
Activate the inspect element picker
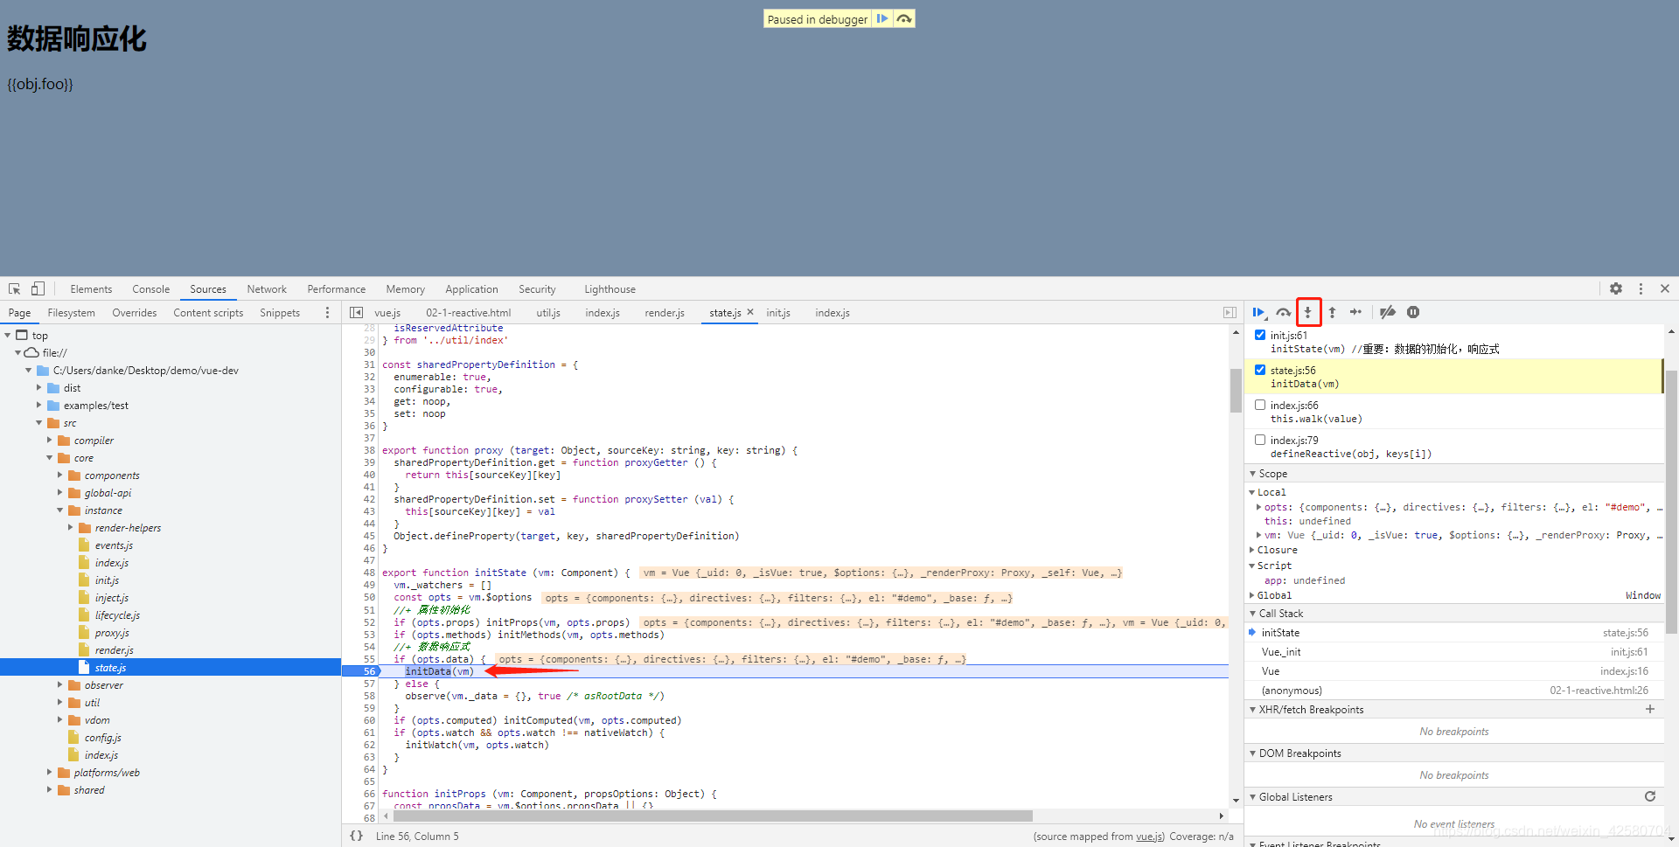(x=15, y=288)
